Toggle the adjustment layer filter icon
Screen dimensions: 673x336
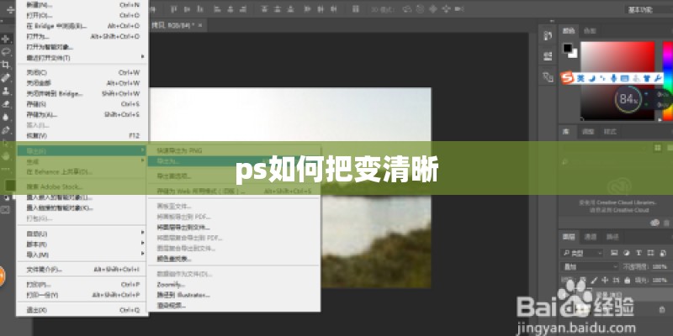tap(626, 253)
